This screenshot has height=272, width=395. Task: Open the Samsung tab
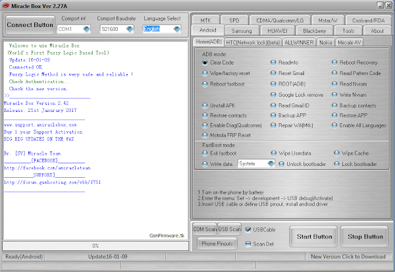pyautogui.click(x=242, y=31)
